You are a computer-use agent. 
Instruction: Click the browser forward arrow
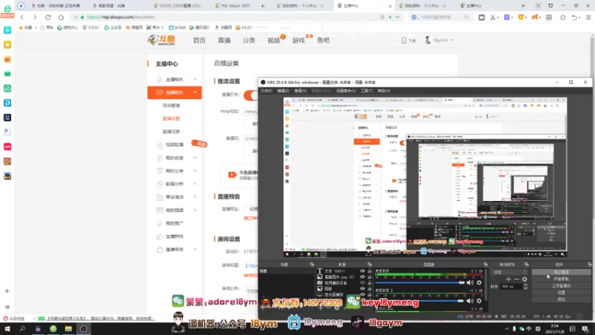click(34, 17)
